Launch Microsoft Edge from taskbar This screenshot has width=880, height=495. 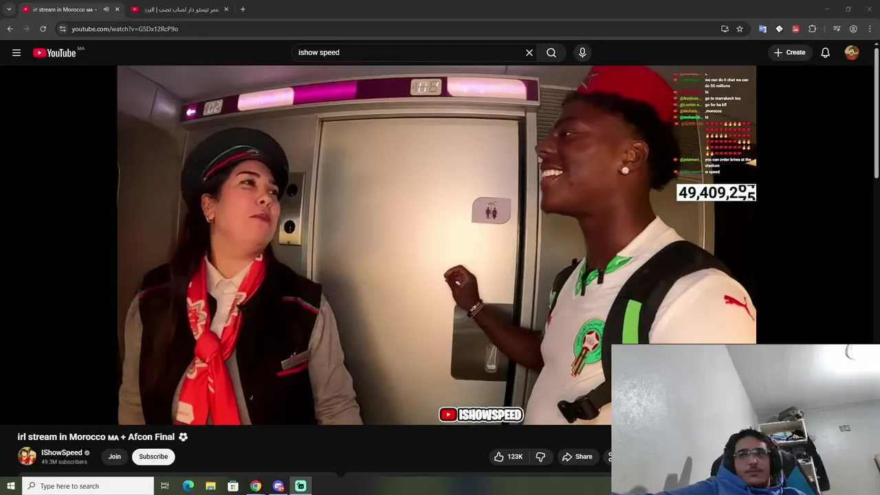188,486
